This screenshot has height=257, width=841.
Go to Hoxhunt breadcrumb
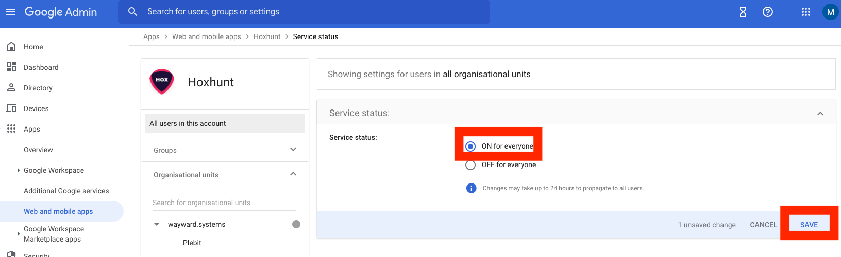pyautogui.click(x=267, y=36)
